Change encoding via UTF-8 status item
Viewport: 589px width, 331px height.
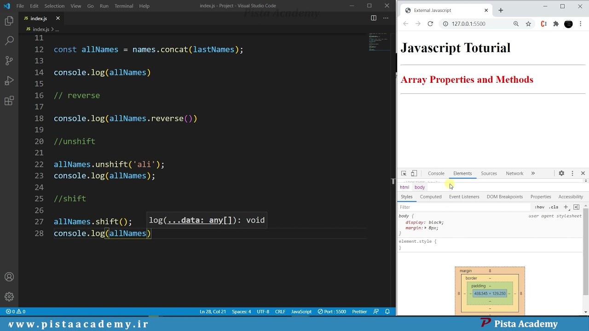tap(263, 311)
